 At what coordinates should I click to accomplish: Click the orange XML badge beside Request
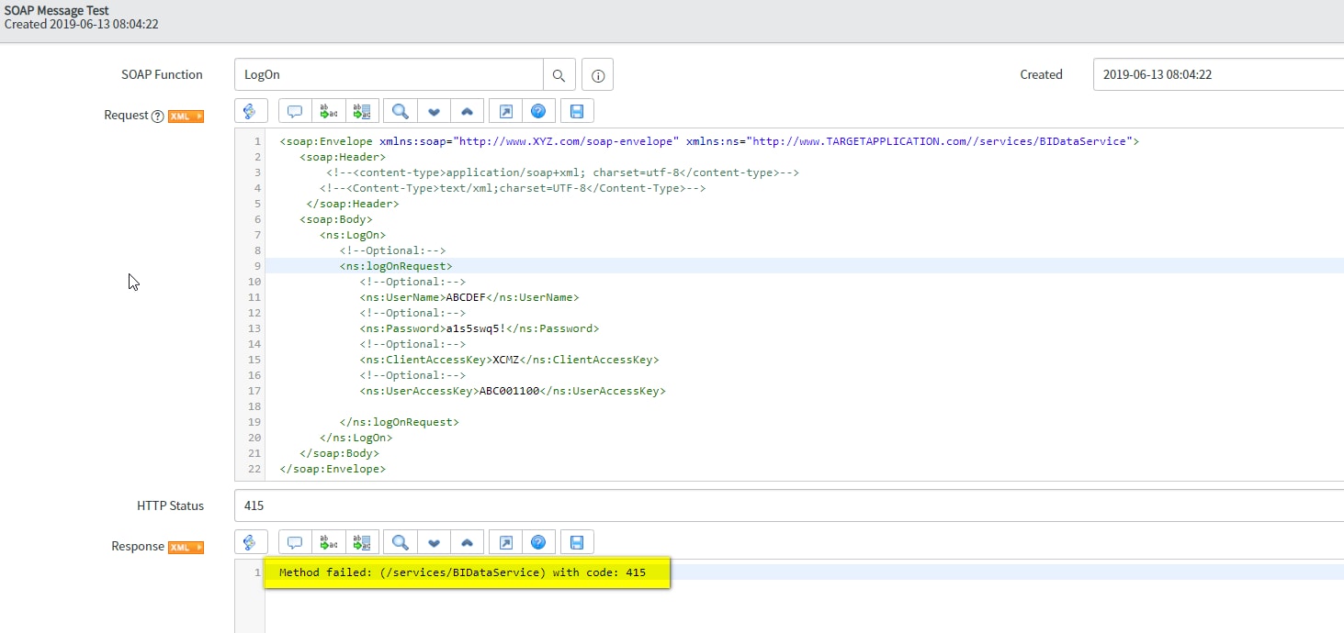186,117
